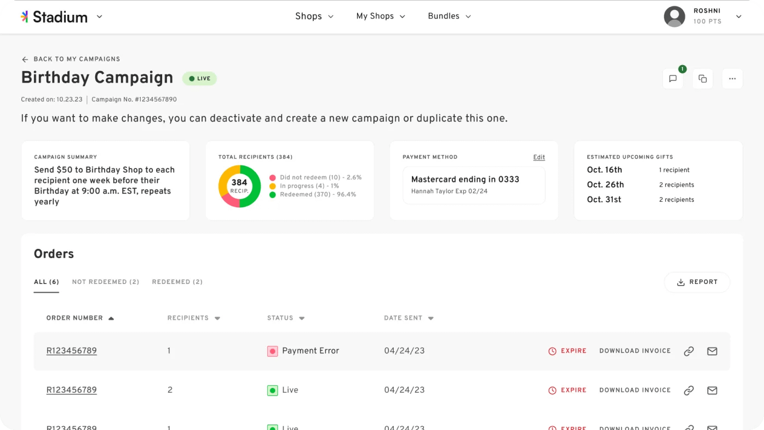Screen dimensions: 764x430
Task: Click the Payment Error status dot
Action: [x=272, y=351]
